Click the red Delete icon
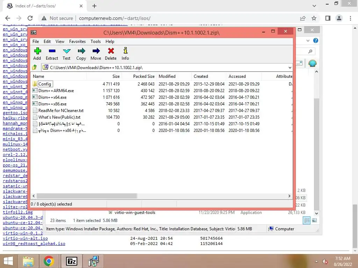 coord(111,51)
